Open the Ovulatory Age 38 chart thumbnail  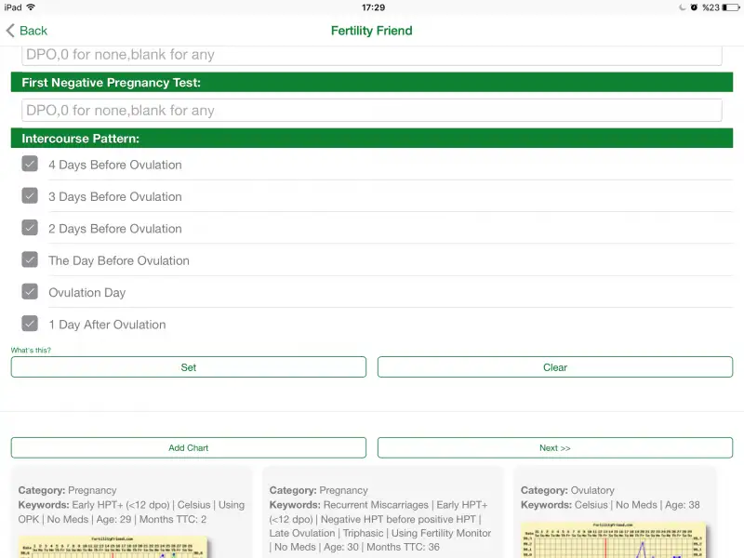point(613,540)
